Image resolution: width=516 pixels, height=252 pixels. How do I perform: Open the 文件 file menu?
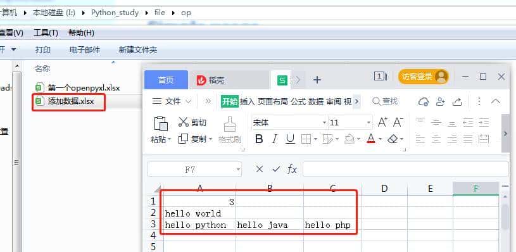pyautogui.click(x=172, y=101)
